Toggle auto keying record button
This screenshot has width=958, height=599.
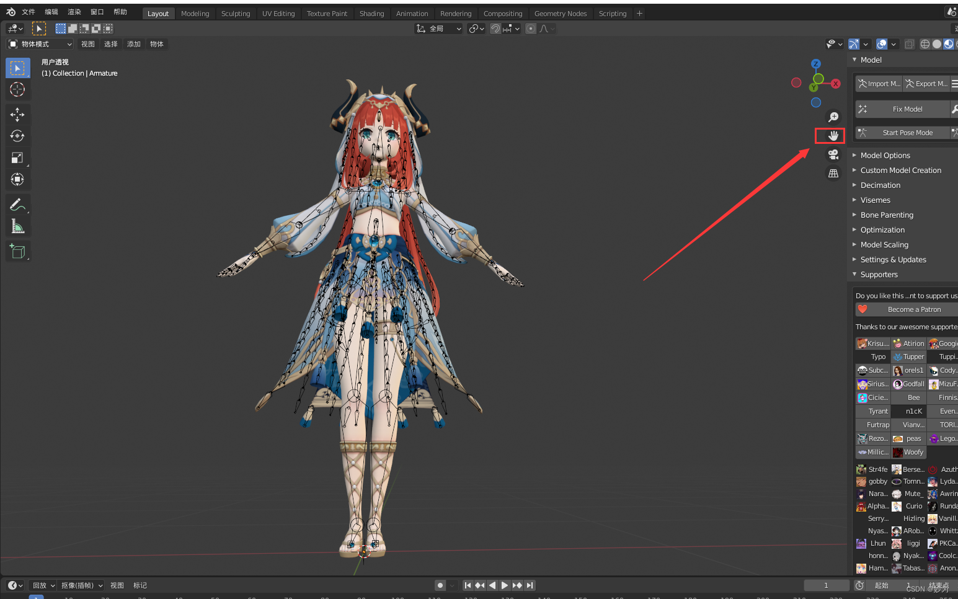440,585
